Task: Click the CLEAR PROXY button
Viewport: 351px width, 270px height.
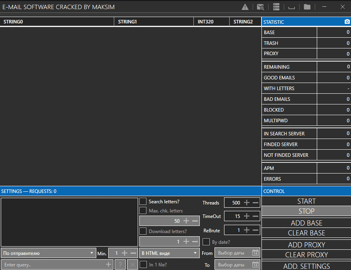Action: click(x=306, y=255)
